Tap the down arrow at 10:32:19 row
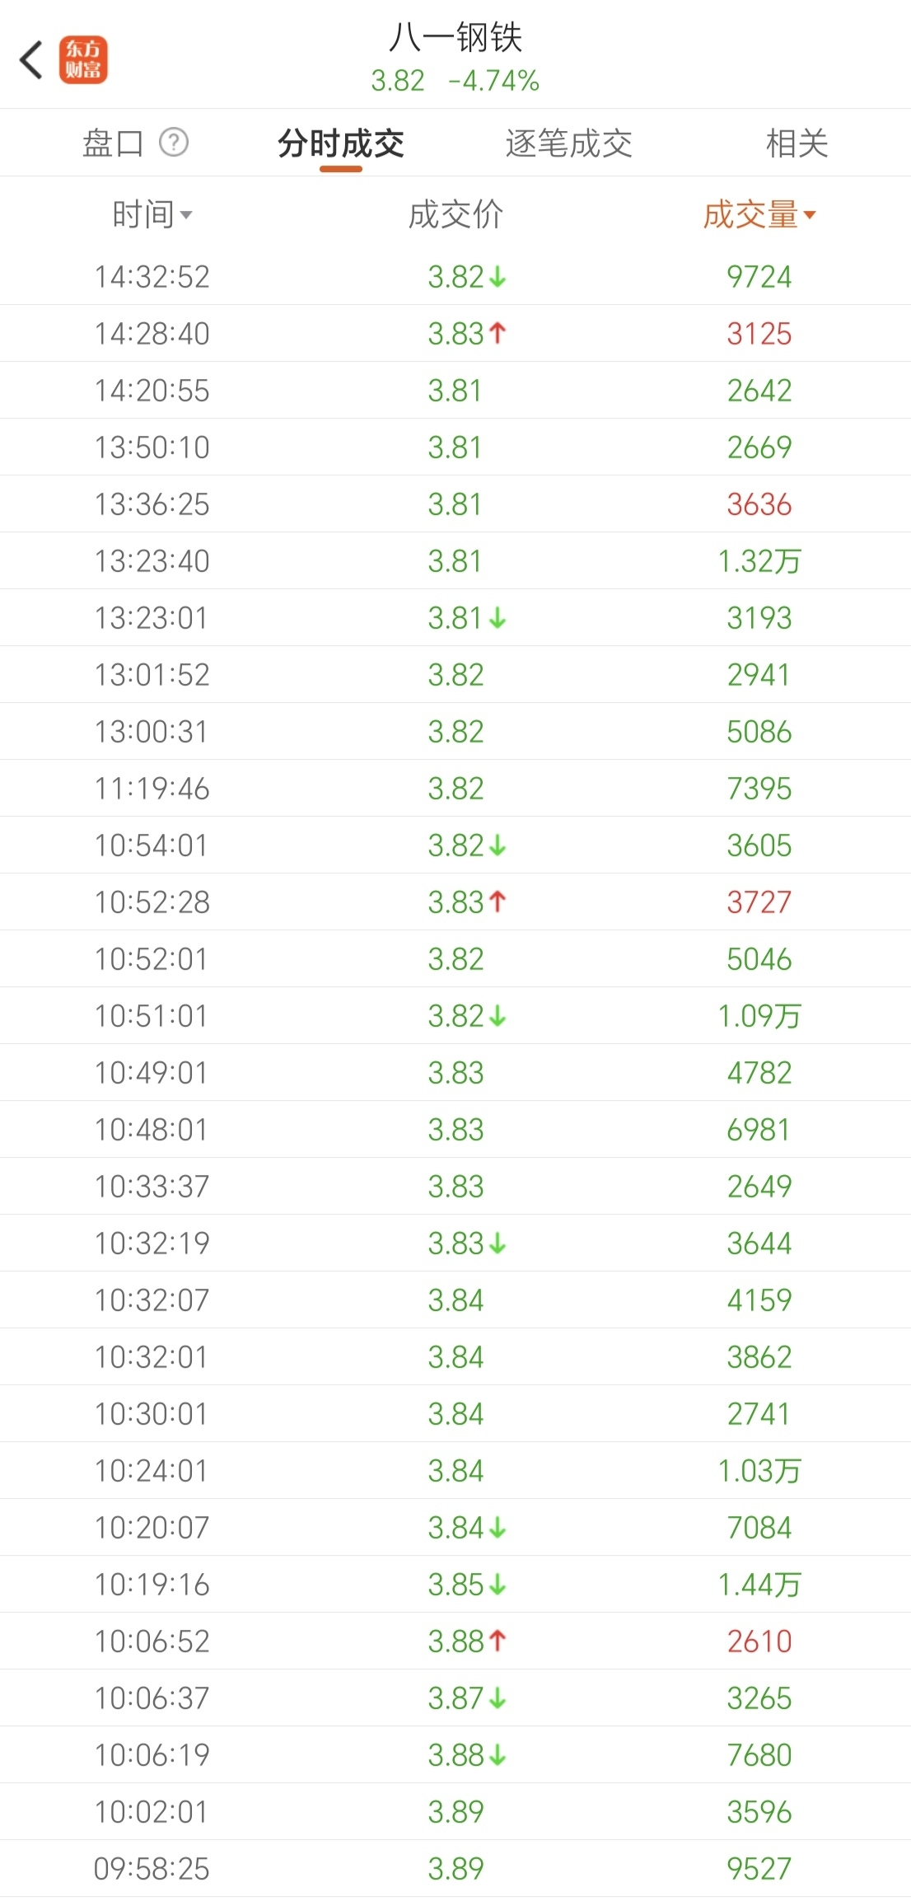This screenshot has width=911, height=1901. 498,1243
